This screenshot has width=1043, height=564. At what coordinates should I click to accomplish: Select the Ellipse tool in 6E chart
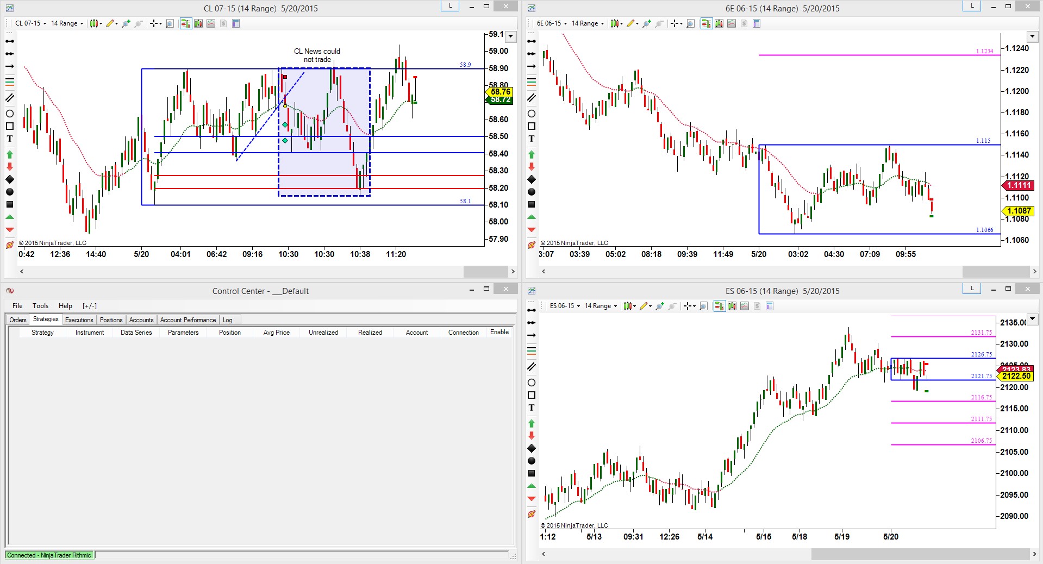pyautogui.click(x=532, y=114)
